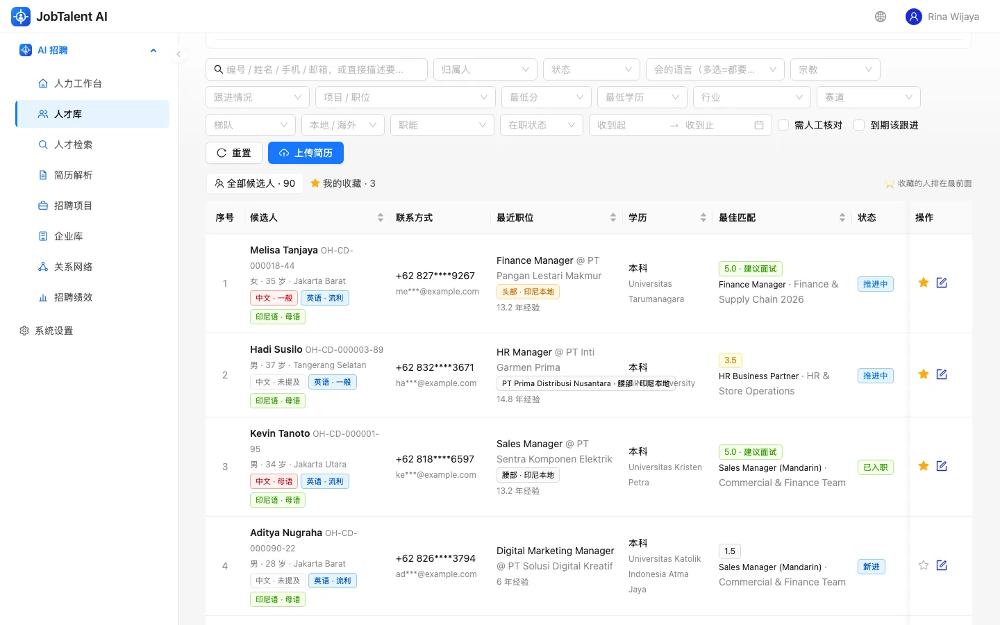This screenshot has width=1000, height=625.
Task: Open the 状态 filter dropdown
Action: tap(592, 69)
